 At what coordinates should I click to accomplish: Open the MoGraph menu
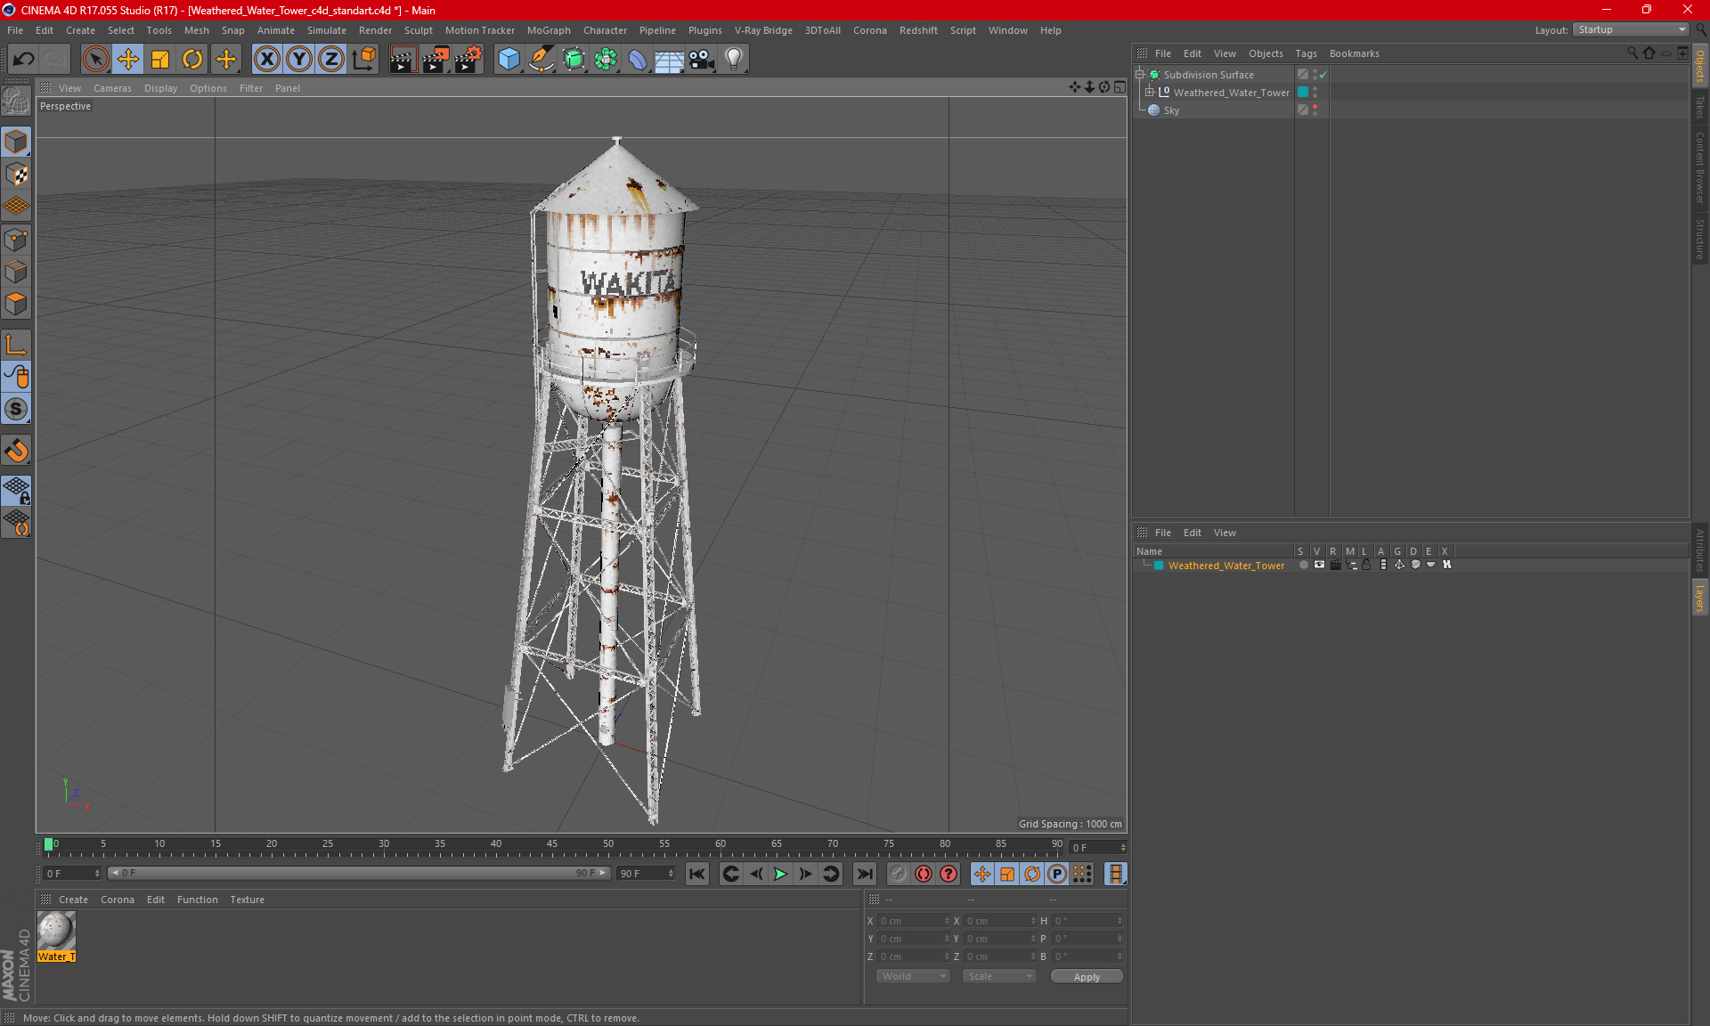click(549, 30)
